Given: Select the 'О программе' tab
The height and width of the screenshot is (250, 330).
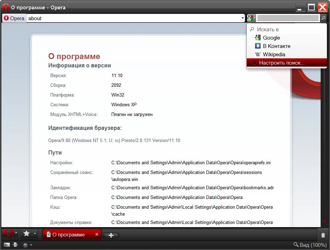Looking at the screenshot, I should (72, 234).
